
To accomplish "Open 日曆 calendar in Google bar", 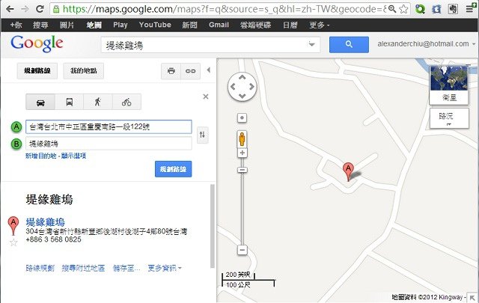I will (x=290, y=25).
